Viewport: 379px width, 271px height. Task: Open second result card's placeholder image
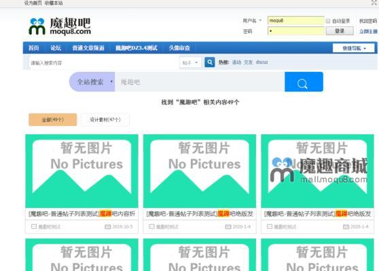tap(200, 171)
